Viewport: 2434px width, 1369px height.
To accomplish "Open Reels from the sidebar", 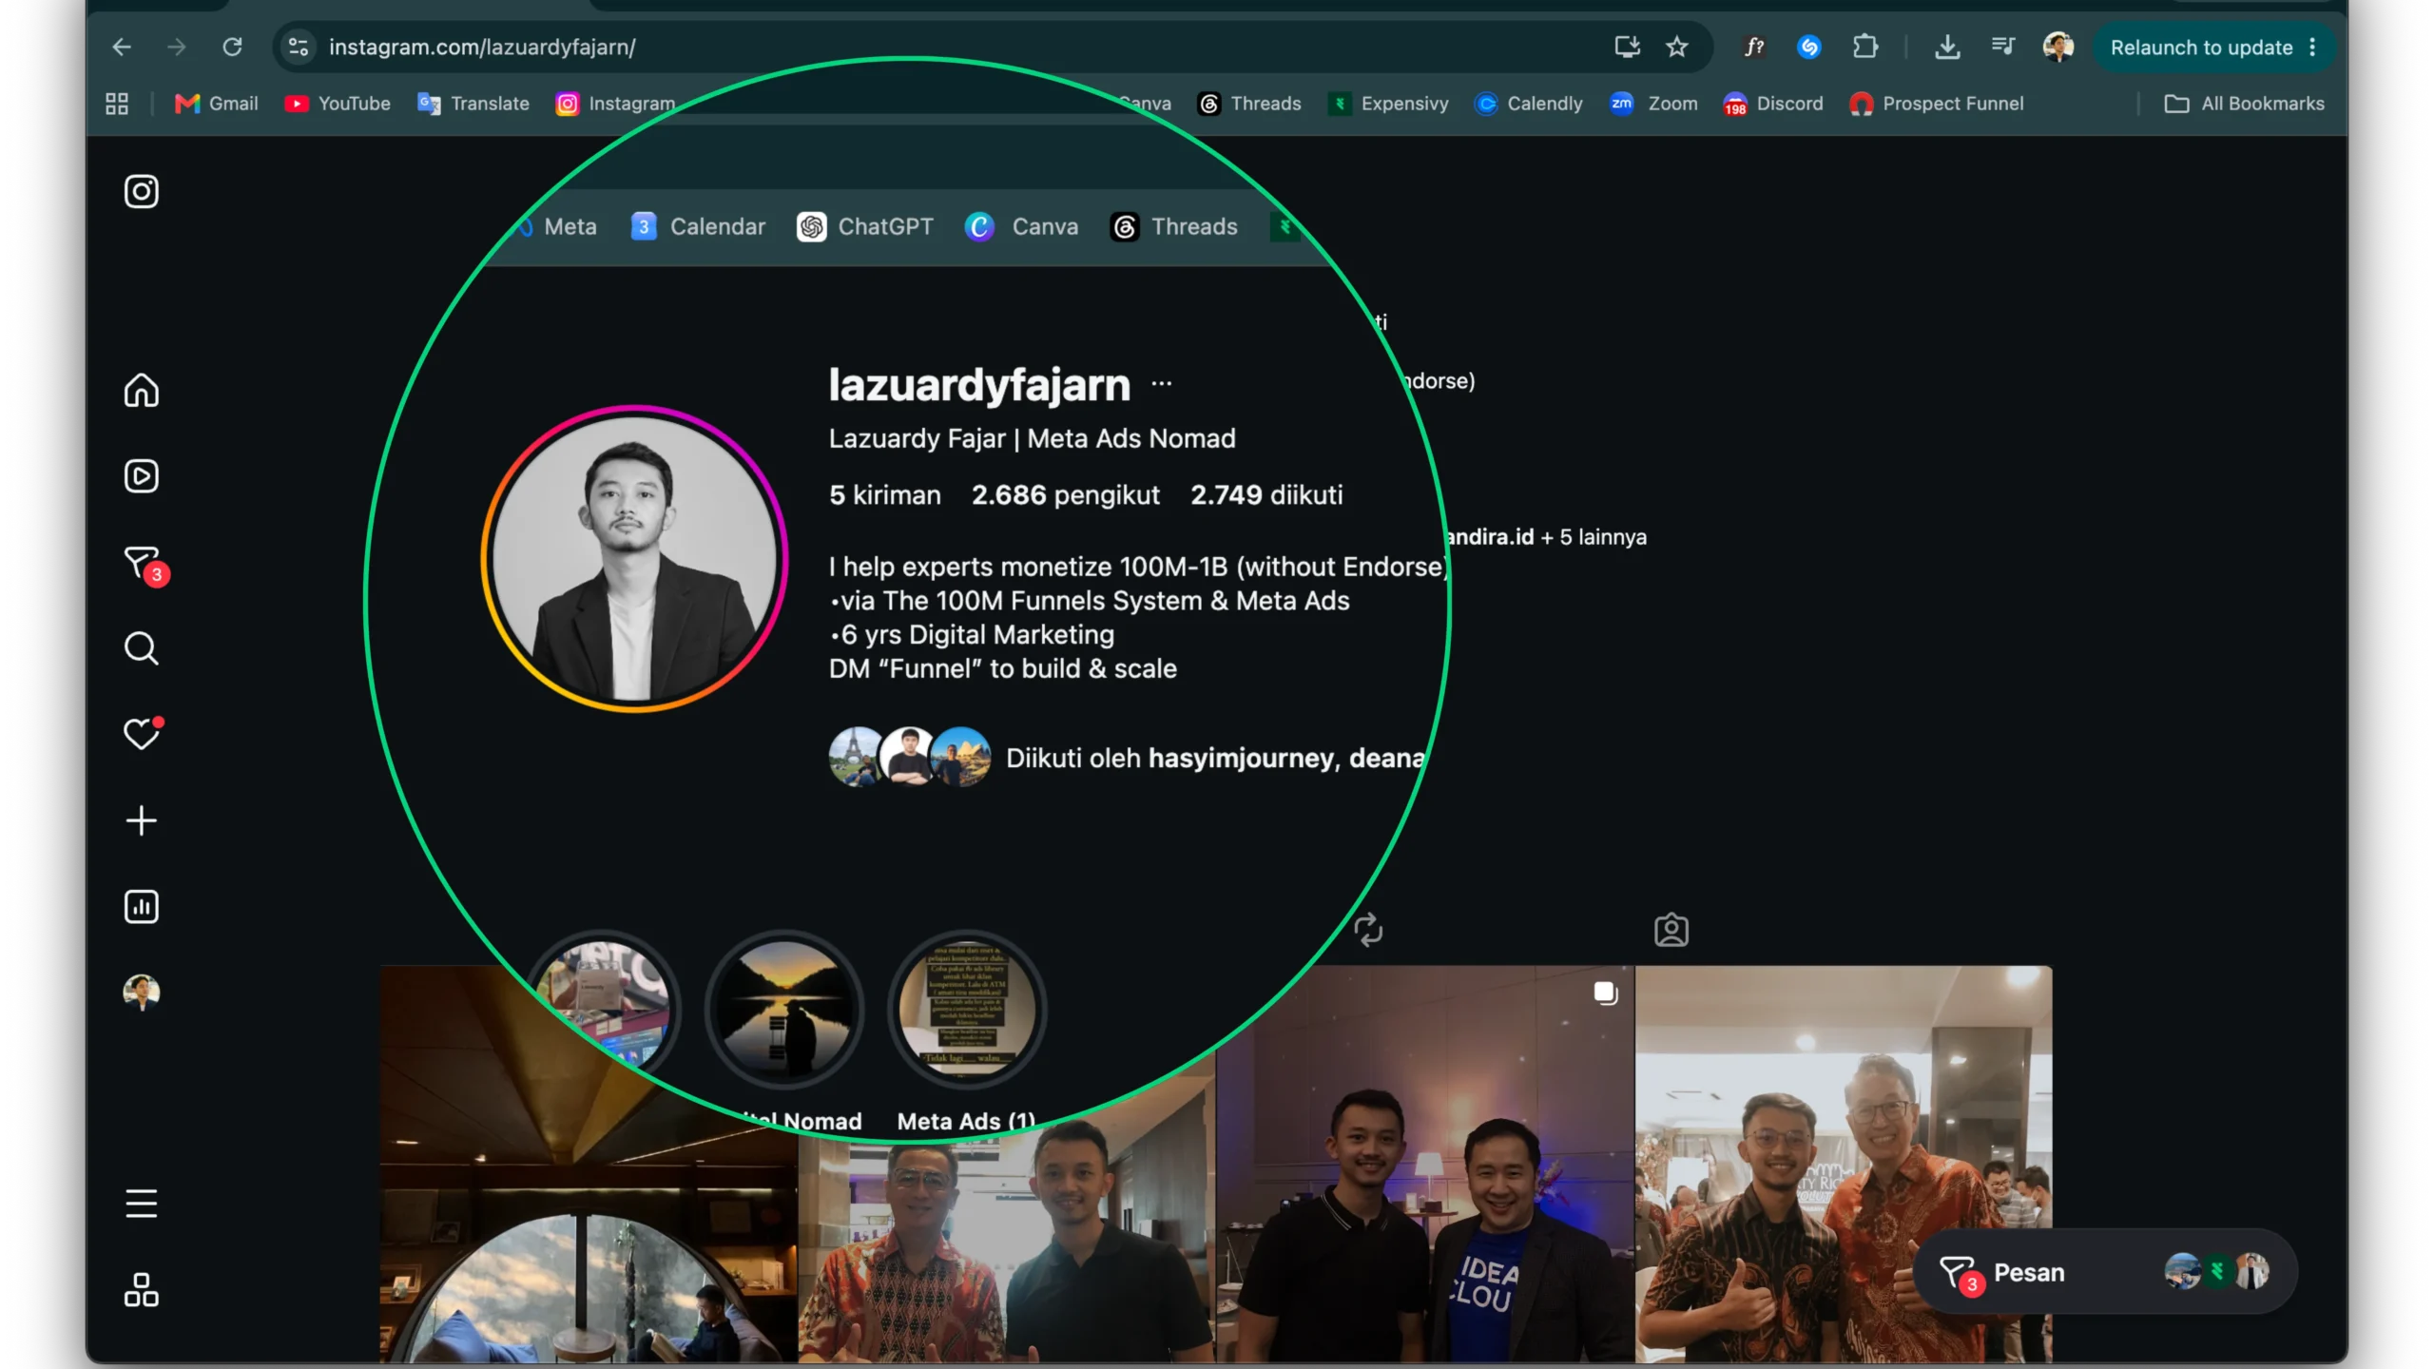I will 142,476.
